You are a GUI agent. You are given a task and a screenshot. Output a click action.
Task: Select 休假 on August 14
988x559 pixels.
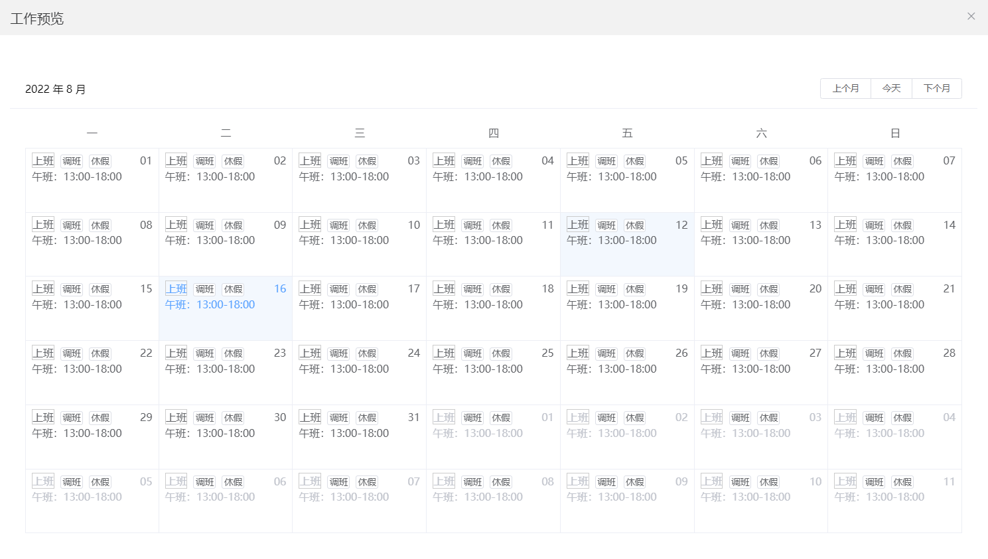point(902,225)
